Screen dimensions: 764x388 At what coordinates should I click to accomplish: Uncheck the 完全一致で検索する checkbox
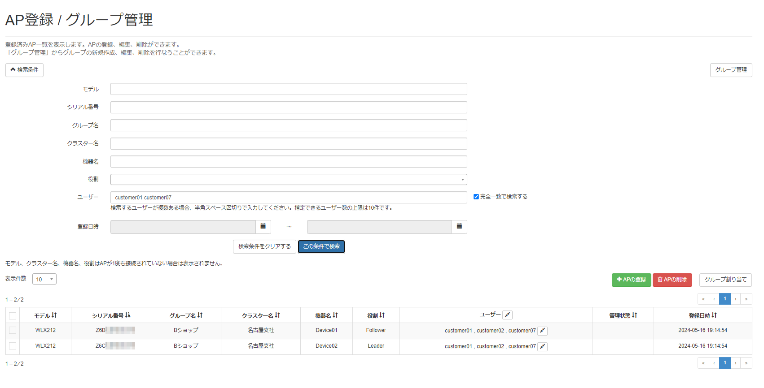pos(476,197)
